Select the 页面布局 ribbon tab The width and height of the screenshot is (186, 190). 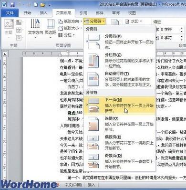(63, 13)
